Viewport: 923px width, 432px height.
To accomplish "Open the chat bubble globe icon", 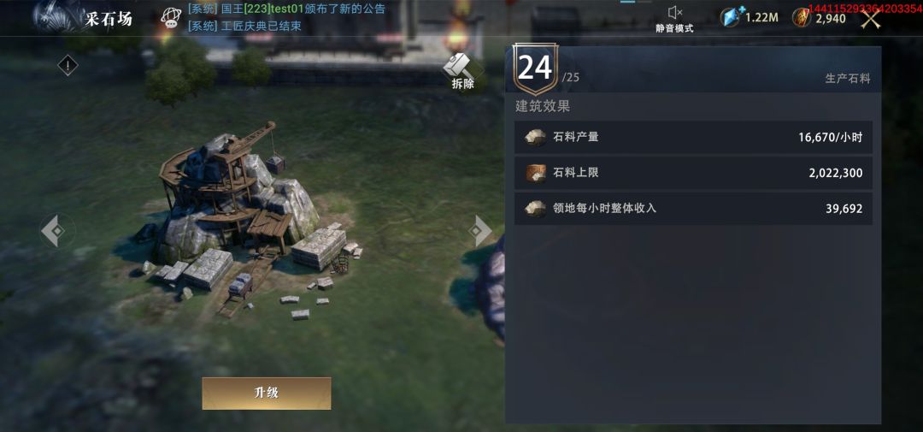I will (171, 18).
